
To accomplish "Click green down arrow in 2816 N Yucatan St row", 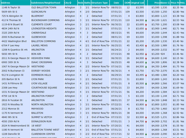I will [x=146, y=100].
